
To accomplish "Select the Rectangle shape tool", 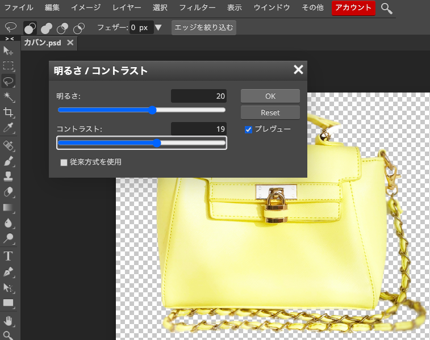I will click(x=8, y=303).
